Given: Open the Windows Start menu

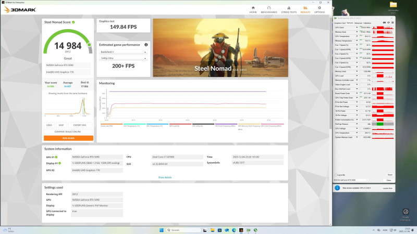Looking at the screenshot, I should (x=162, y=230).
